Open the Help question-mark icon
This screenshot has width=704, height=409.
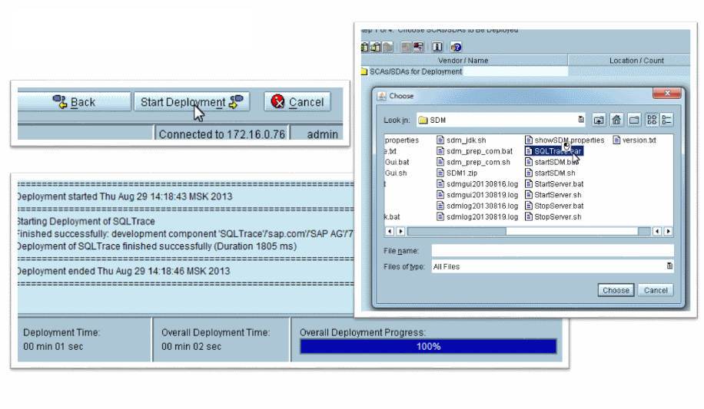(457, 47)
